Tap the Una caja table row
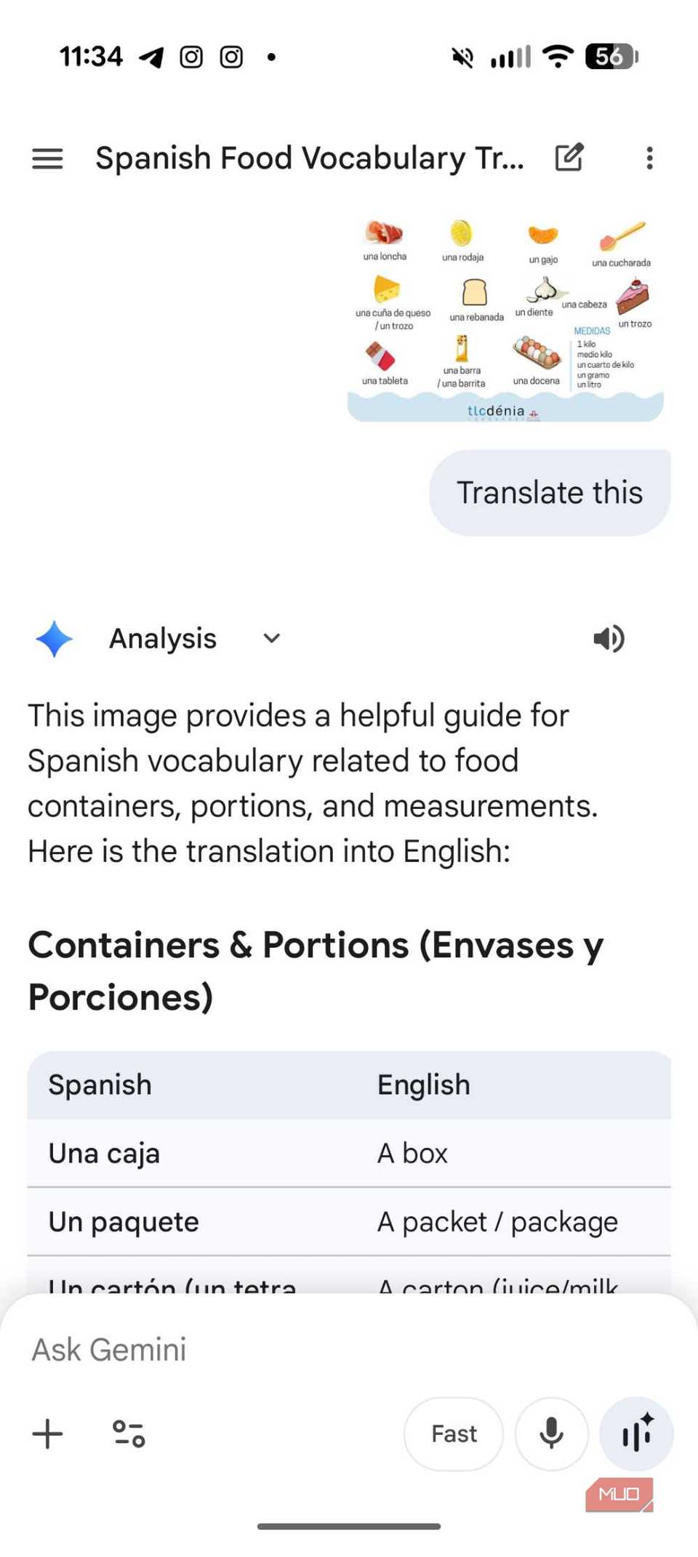698x1557 pixels. pos(349,1153)
